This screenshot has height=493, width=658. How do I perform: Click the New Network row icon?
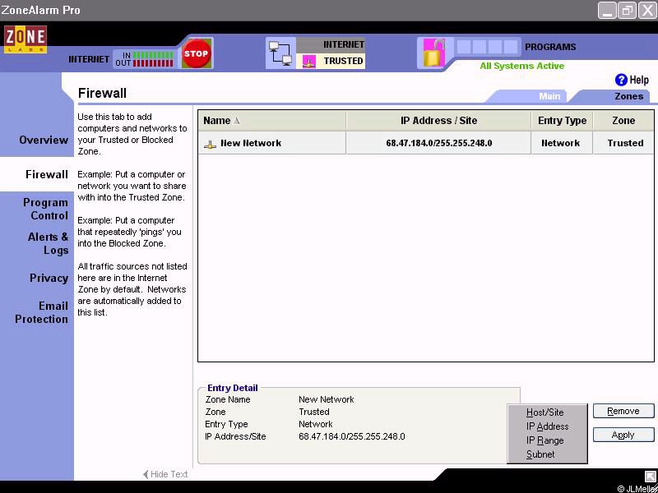point(210,145)
